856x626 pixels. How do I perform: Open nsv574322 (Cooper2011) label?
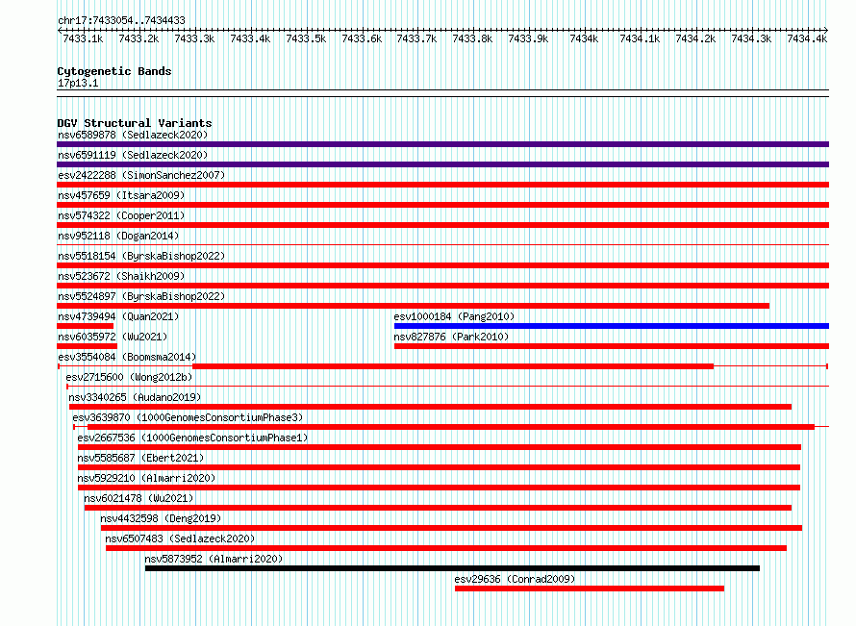(x=121, y=215)
